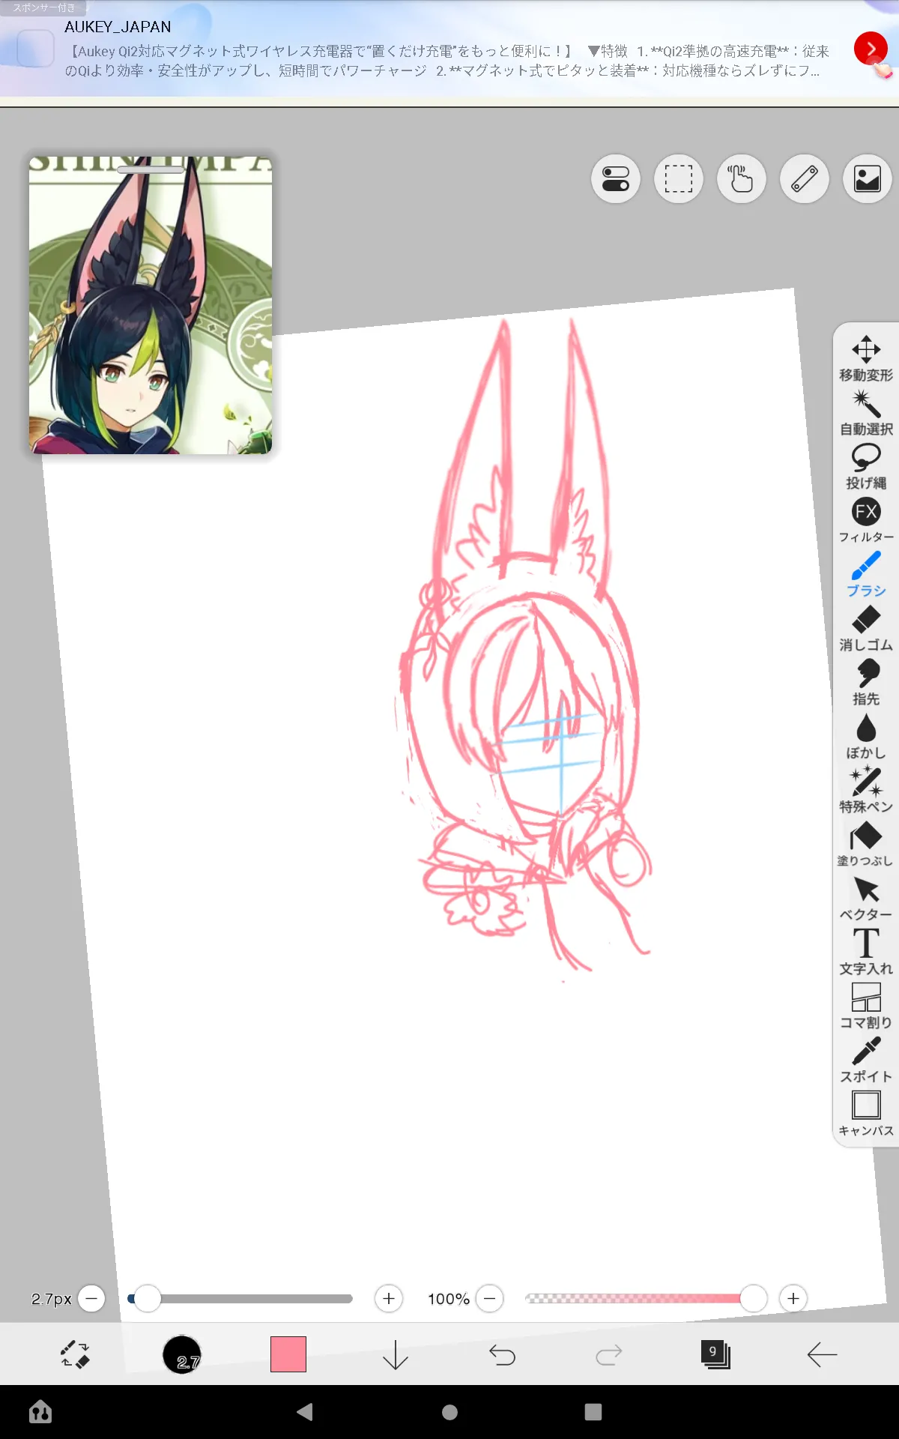Open the stabilizer hand icon
The image size is (899, 1439).
(742, 179)
